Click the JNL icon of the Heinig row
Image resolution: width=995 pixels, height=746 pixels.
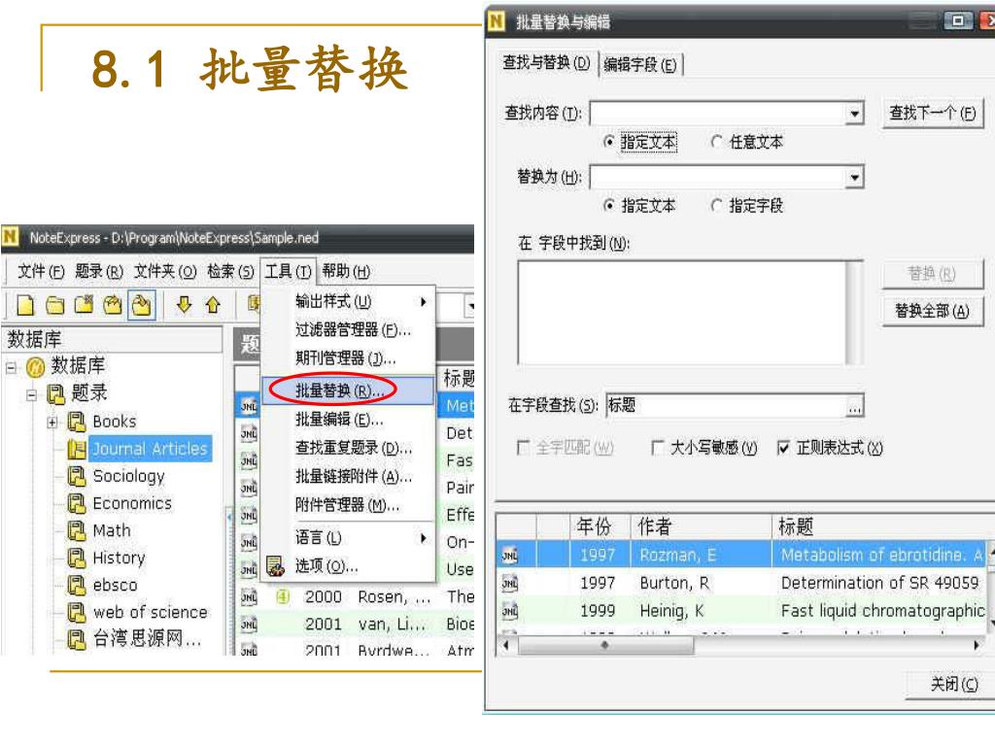(x=510, y=610)
